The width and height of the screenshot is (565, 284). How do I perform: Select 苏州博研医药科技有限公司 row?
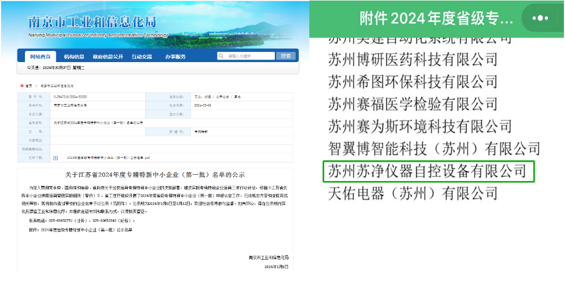pos(413,59)
